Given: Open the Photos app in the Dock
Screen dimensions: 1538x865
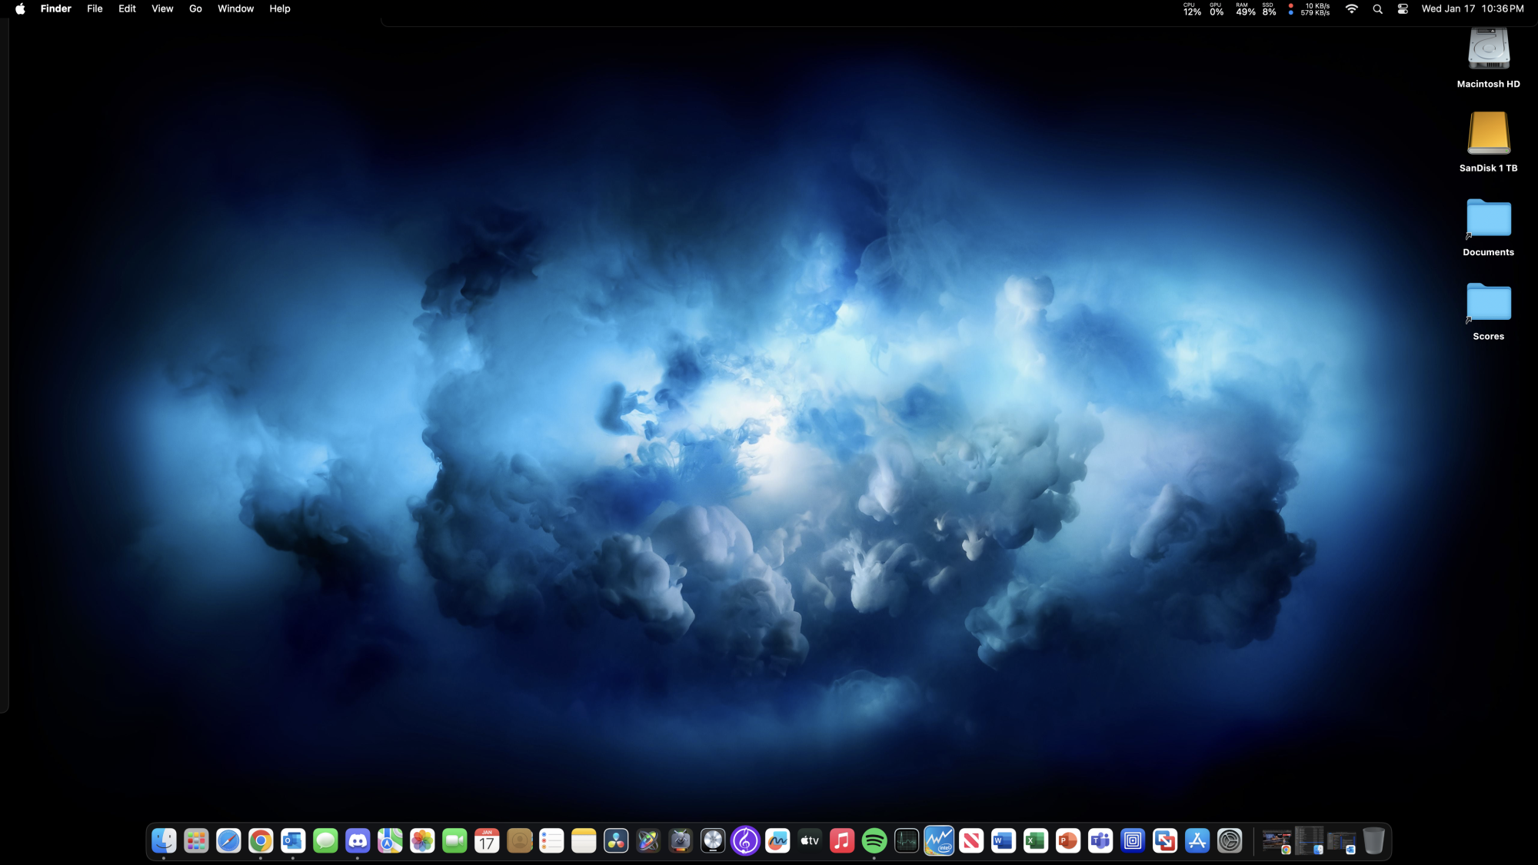Looking at the screenshot, I should click(422, 840).
